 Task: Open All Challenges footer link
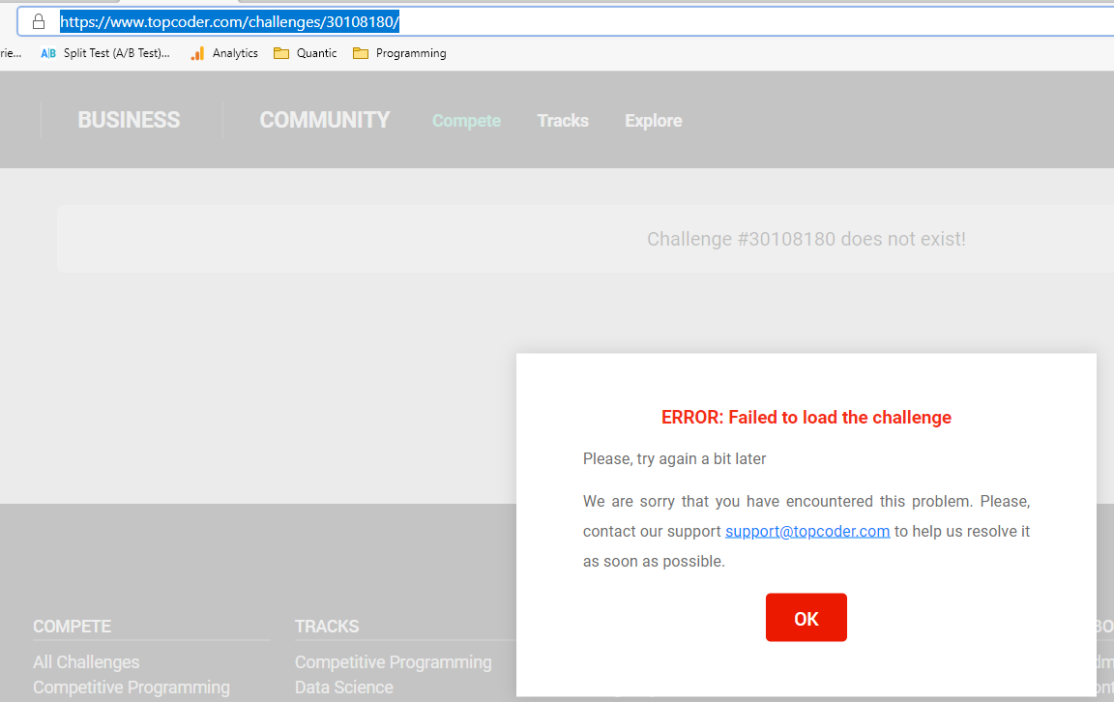(86, 662)
